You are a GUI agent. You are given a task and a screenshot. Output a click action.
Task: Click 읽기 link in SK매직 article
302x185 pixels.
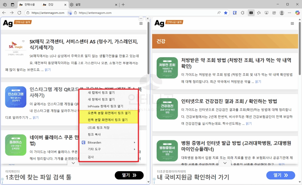[48, 70]
